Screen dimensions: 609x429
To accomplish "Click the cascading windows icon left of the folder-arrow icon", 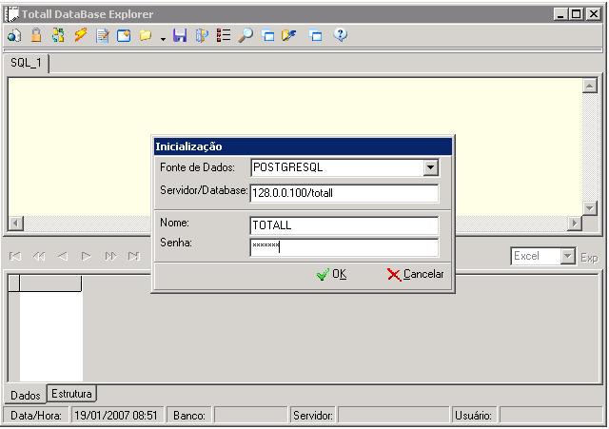I will 267,36.
